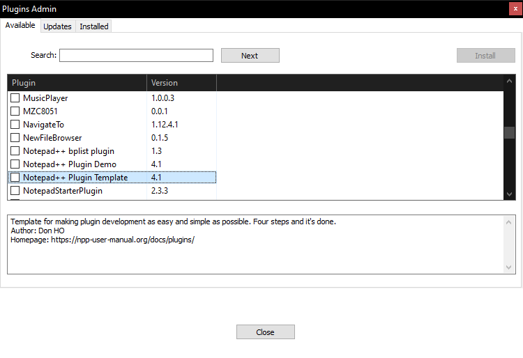Select the MZC8051 plugin name
The height and width of the screenshot is (358, 523).
point(40,111)
